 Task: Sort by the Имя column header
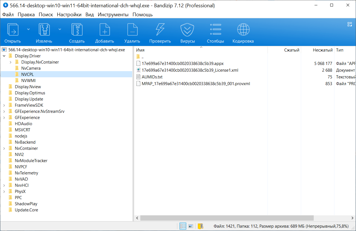pos(201,50)
